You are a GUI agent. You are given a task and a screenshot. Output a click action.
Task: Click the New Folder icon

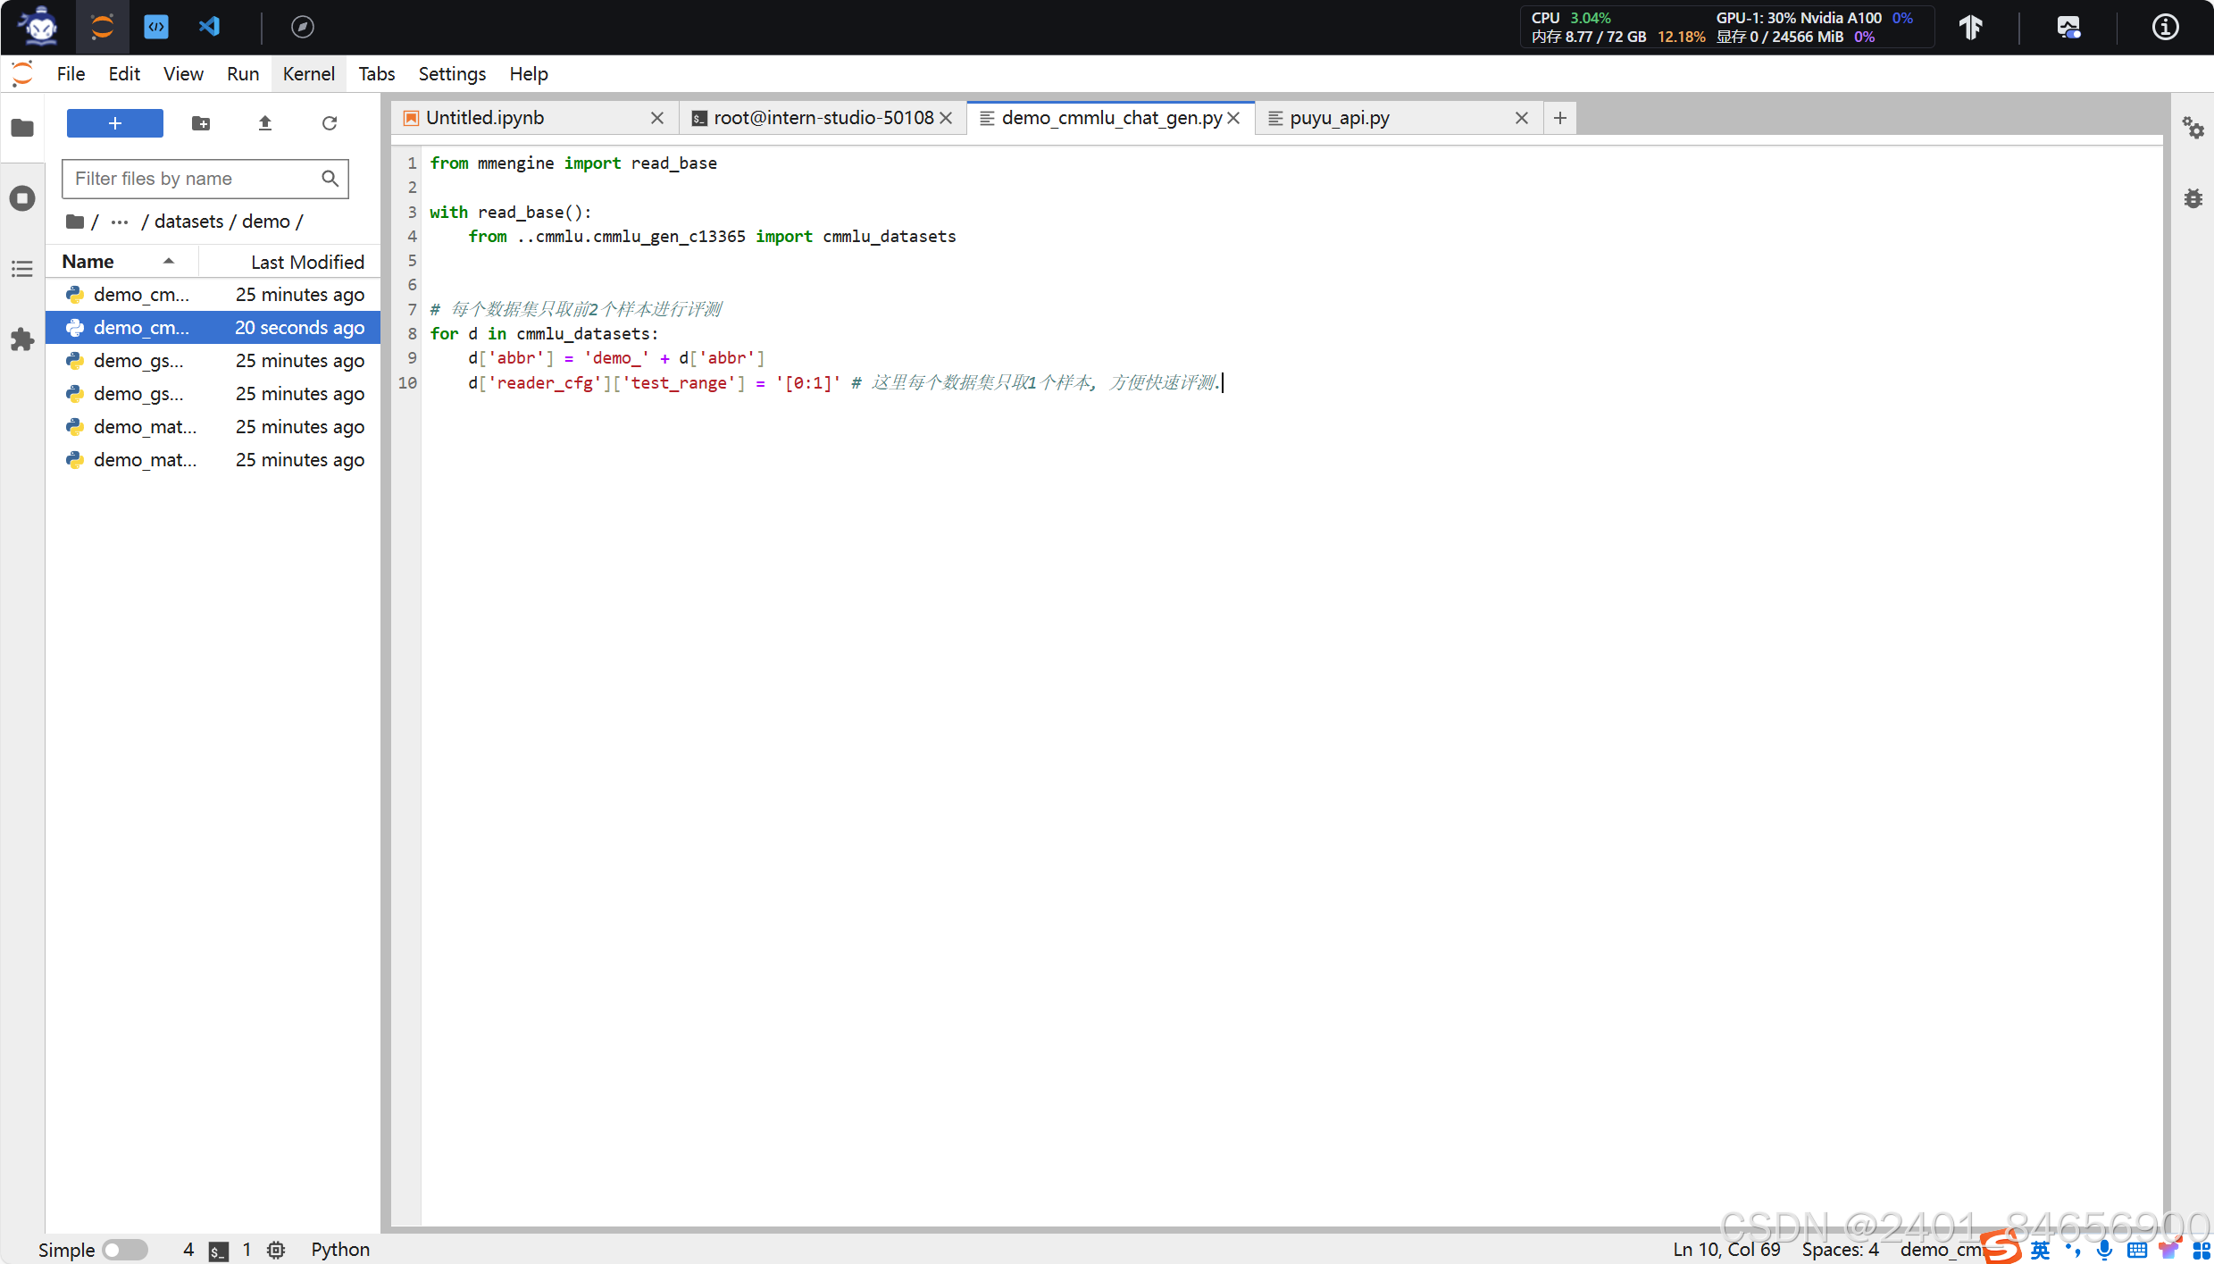click(x=201, y=123)
